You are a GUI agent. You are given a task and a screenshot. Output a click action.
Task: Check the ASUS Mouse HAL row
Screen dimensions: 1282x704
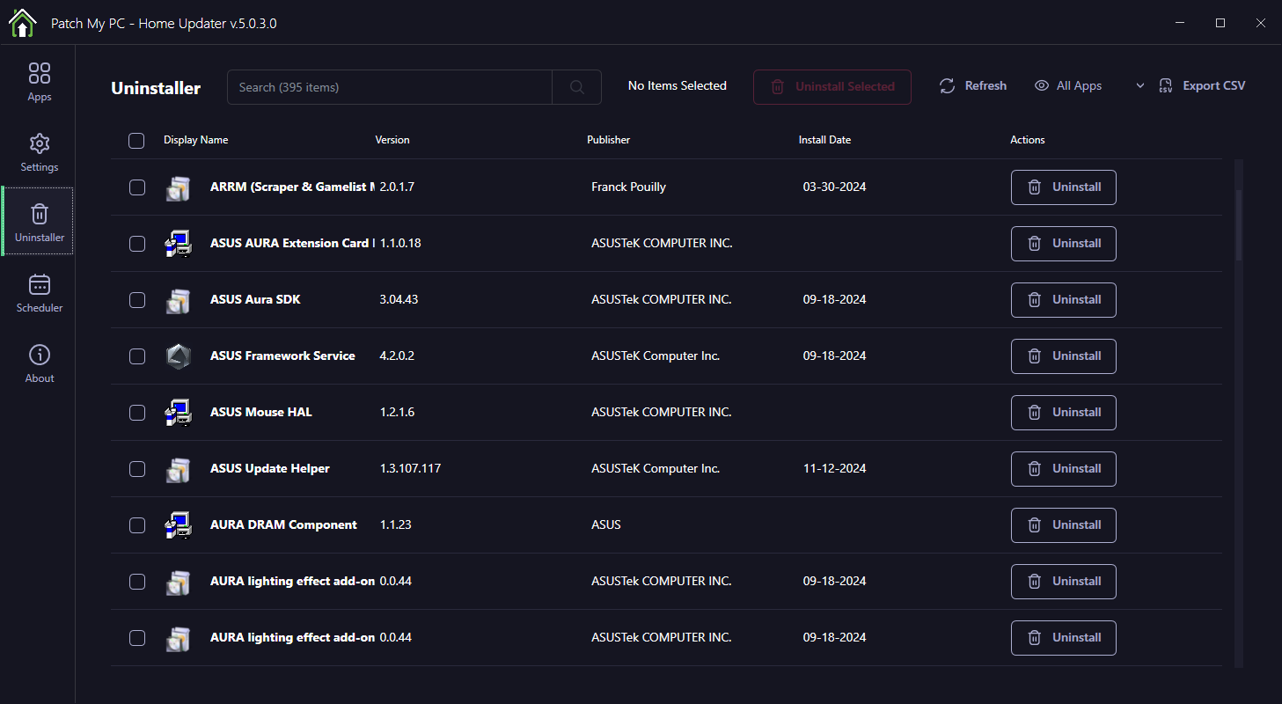click(137, 413)
